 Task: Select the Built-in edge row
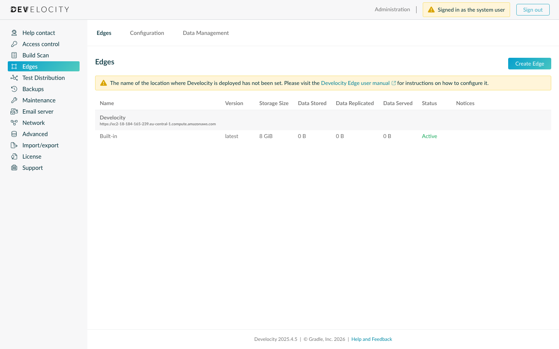coord(108,136)
